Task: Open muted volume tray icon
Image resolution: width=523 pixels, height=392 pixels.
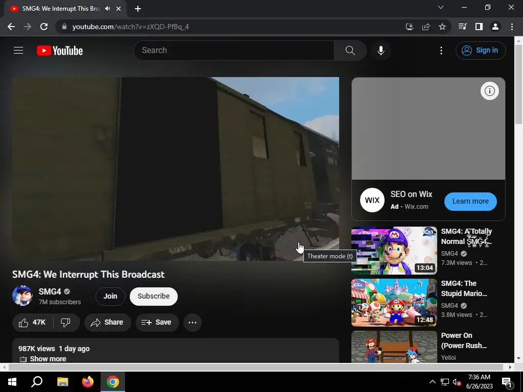Action: [457, 382]
